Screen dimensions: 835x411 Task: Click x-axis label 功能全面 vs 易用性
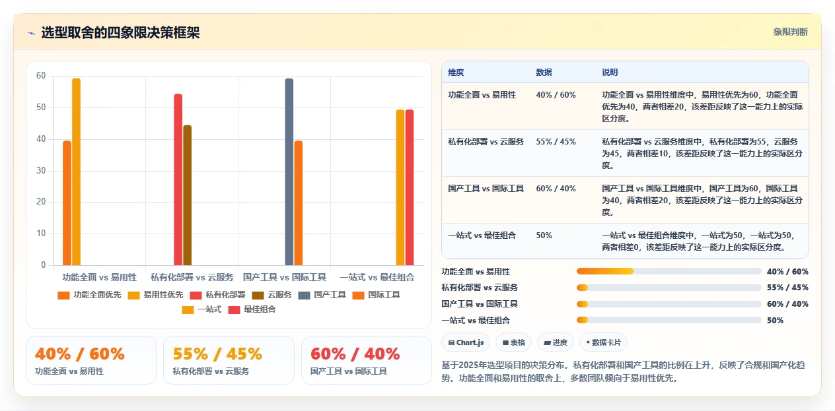coord(99,278)
